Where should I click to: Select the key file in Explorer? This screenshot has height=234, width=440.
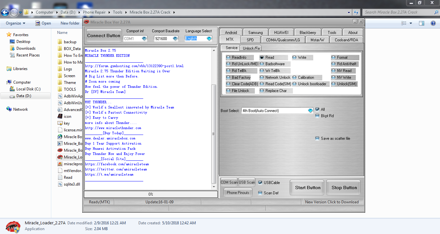[64, 123]
